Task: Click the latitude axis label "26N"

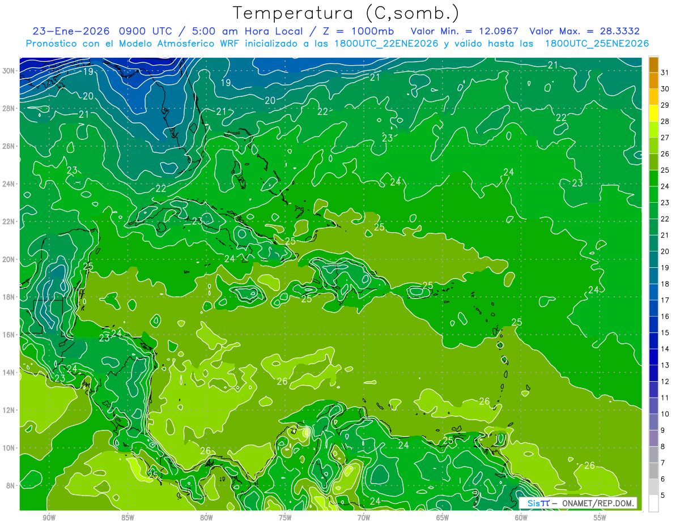Action: click(9, 146)
